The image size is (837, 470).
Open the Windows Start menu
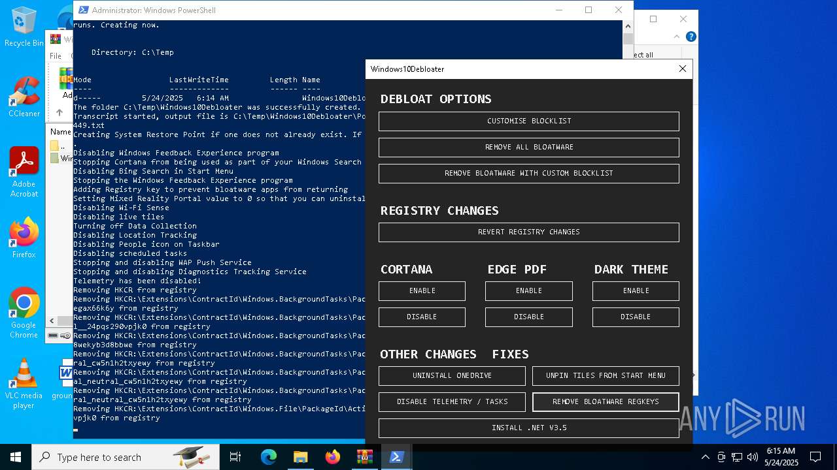pyautogui.click(x=16, y=457)
